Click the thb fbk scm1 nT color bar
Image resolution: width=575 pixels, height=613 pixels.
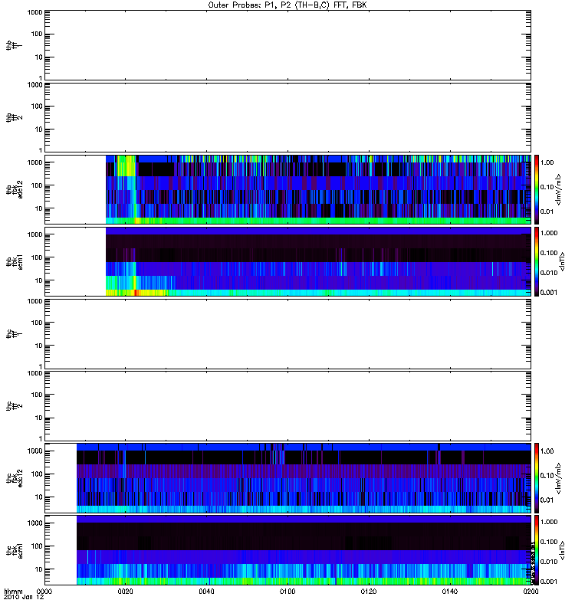click(537, 261)
